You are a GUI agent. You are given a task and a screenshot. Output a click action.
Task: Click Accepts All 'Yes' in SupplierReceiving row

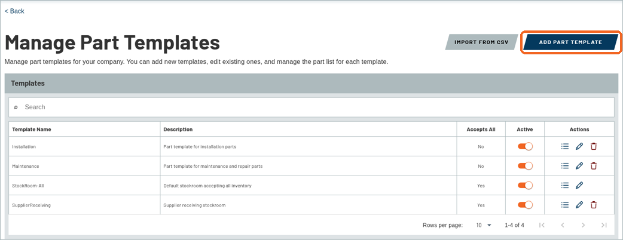coord(481,205)
